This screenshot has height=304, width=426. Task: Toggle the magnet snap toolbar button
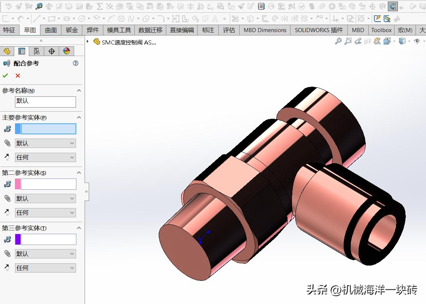click(393, 6)
